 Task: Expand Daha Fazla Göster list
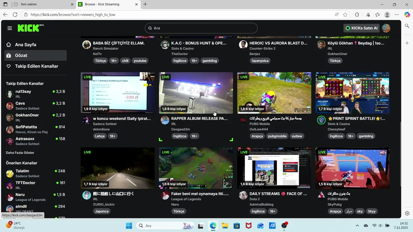tap(20, 153)
